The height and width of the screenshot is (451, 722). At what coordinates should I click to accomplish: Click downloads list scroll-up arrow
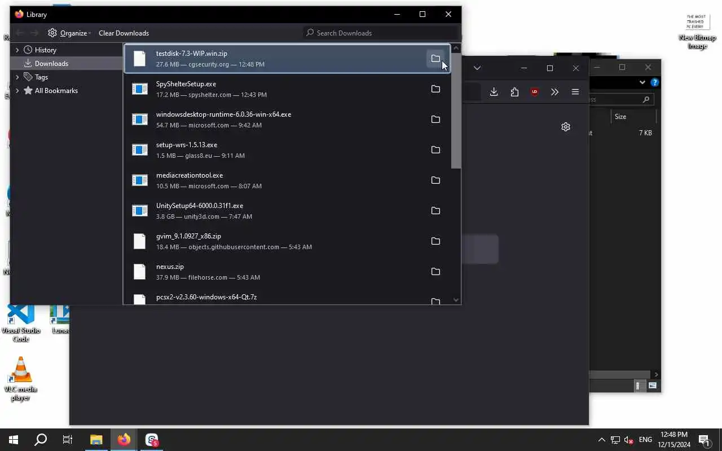click(456, 48)
